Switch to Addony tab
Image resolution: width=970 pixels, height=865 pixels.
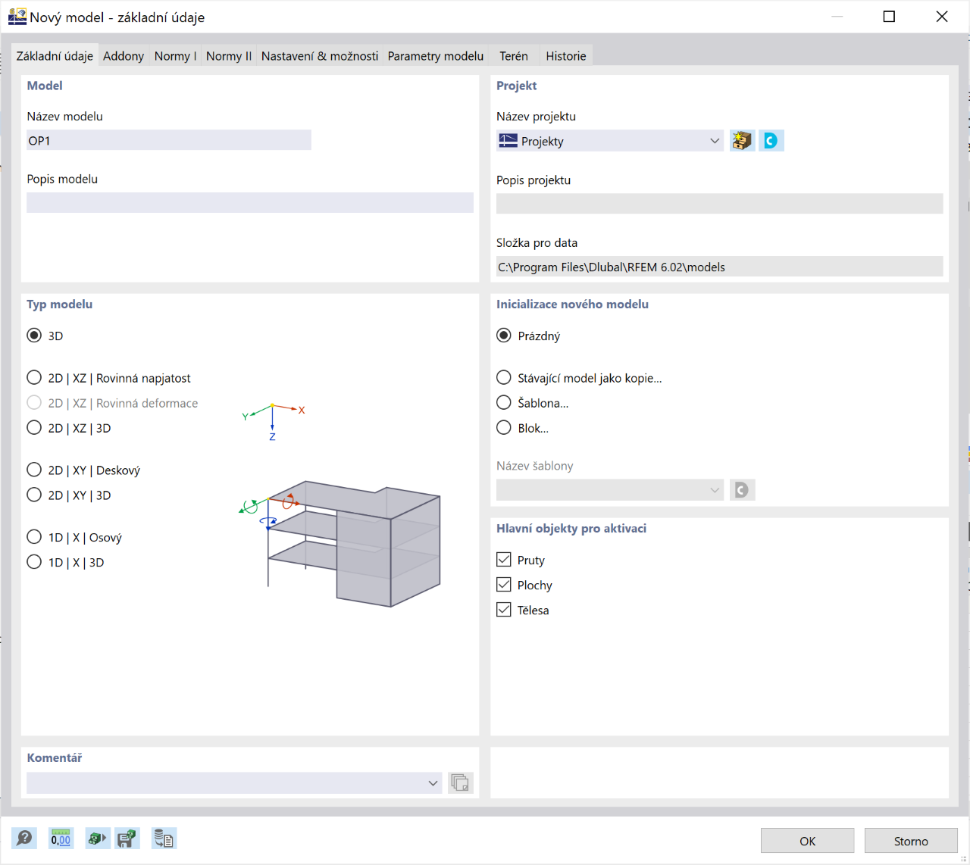pos(124,56)
